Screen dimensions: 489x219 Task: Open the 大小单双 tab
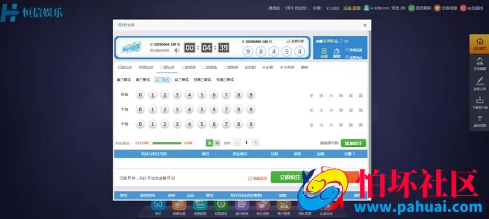coord(287,67)
